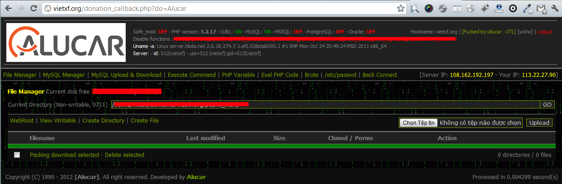Bookmark this page with the star icon
Screen dimensions: 562x184
[401, 8]
